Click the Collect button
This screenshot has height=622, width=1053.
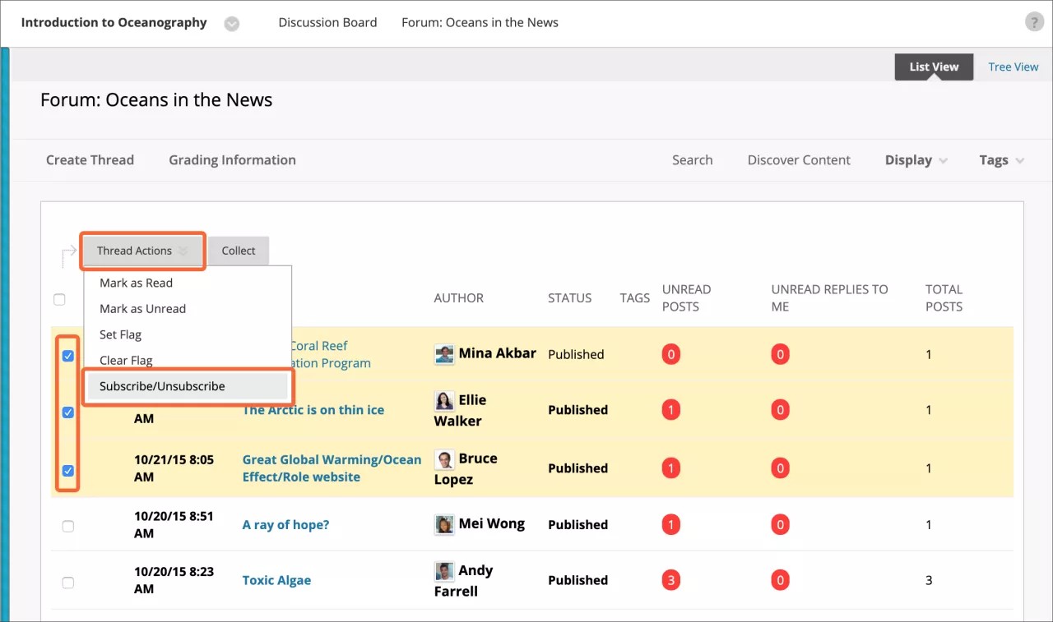pos(238,251)
